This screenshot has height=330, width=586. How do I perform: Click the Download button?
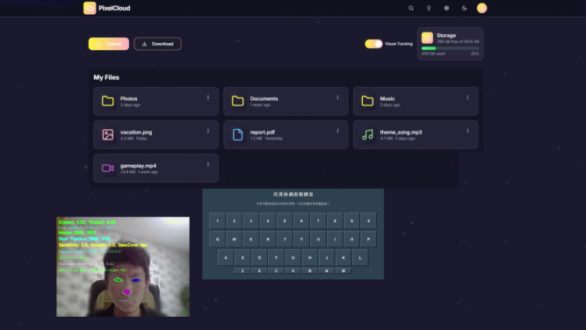tap(157, 44)
